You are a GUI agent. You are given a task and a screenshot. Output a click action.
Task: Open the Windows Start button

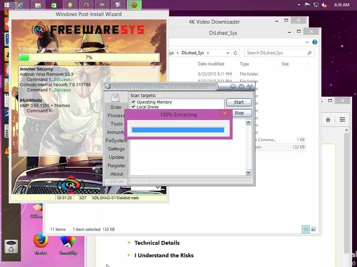(x=7, y=5)
